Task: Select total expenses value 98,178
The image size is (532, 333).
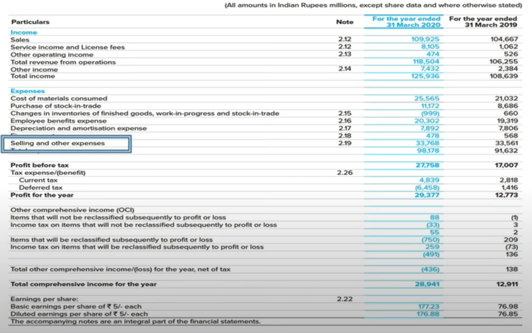Action: [428, 150]
